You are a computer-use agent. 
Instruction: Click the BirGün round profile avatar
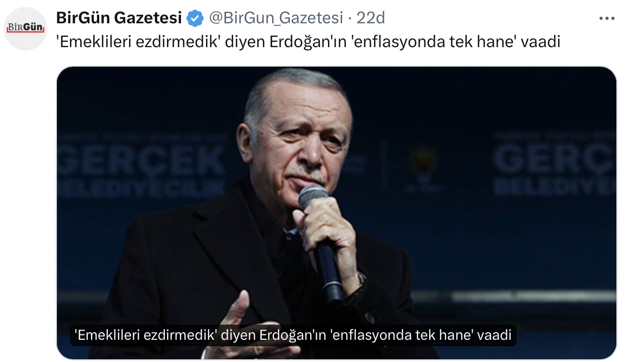(25, 28)
